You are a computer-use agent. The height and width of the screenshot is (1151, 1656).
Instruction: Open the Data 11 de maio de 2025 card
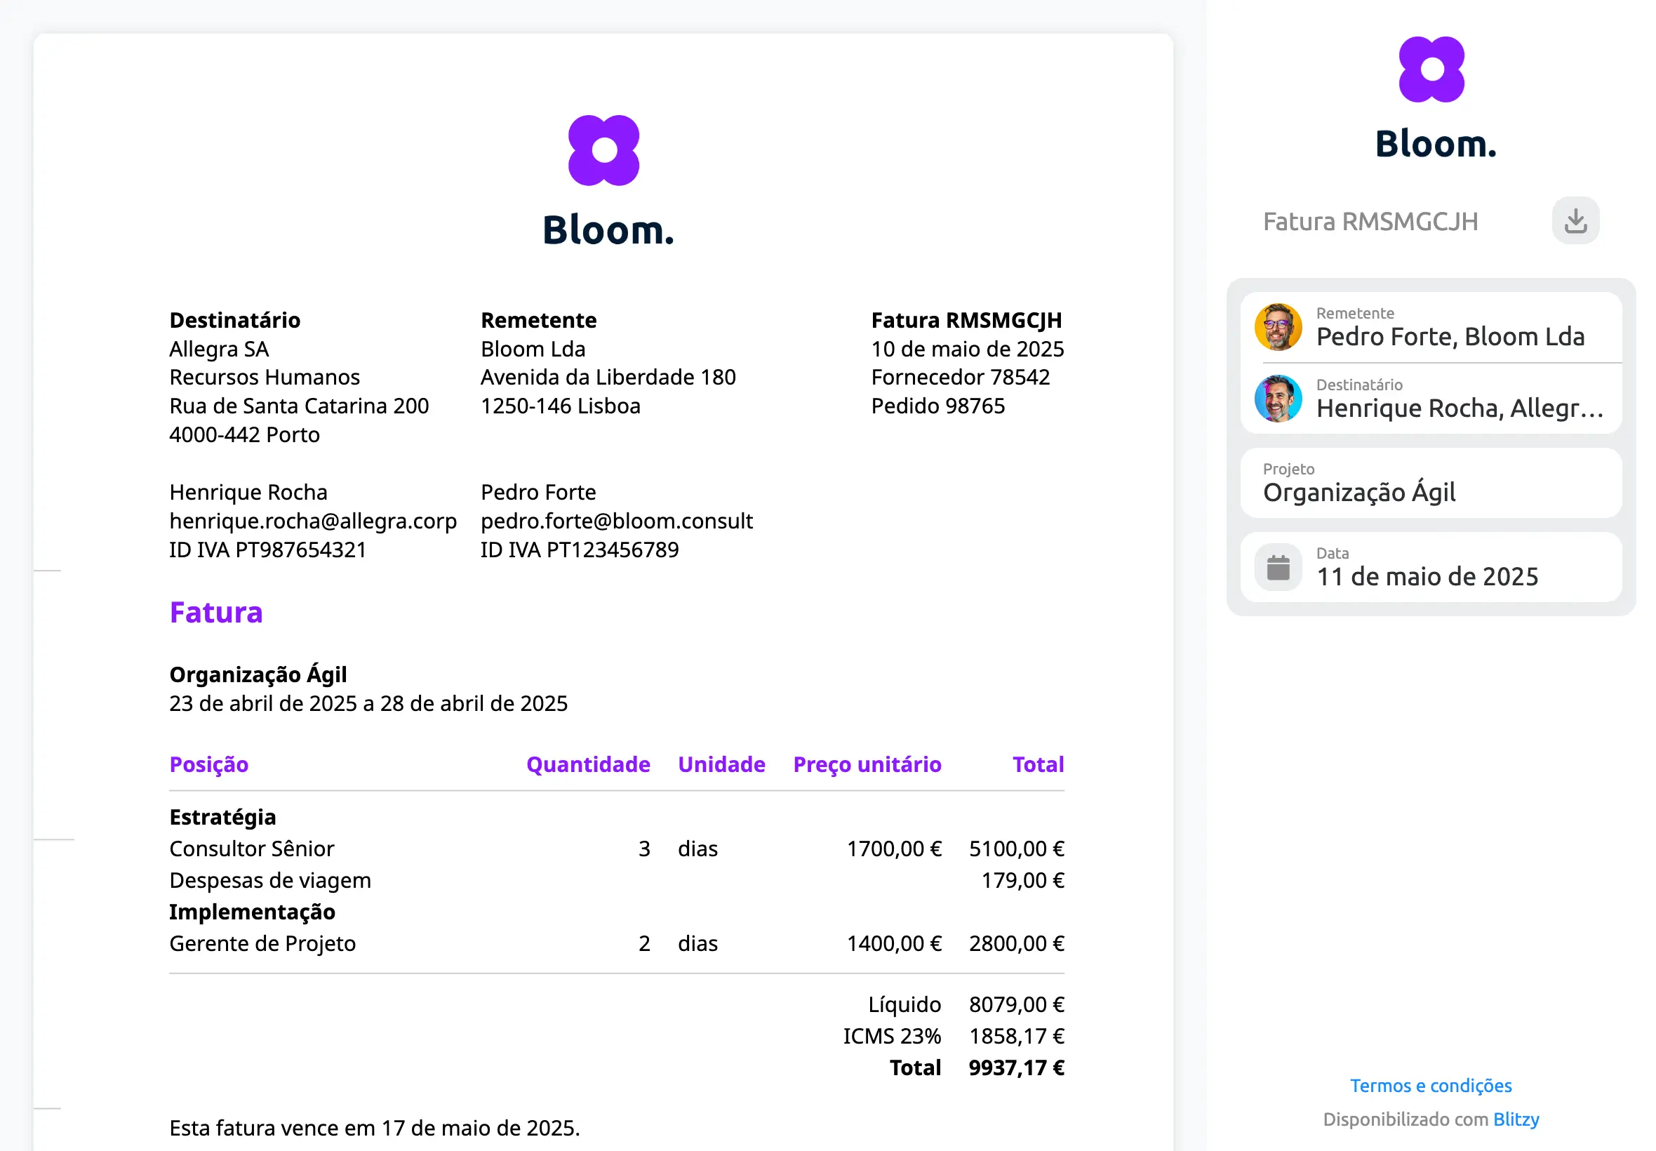(1429, 567)
